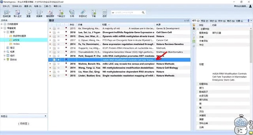253x135 pixels.
Task: Sort records by 标题 column header
Action: [128, 25]
